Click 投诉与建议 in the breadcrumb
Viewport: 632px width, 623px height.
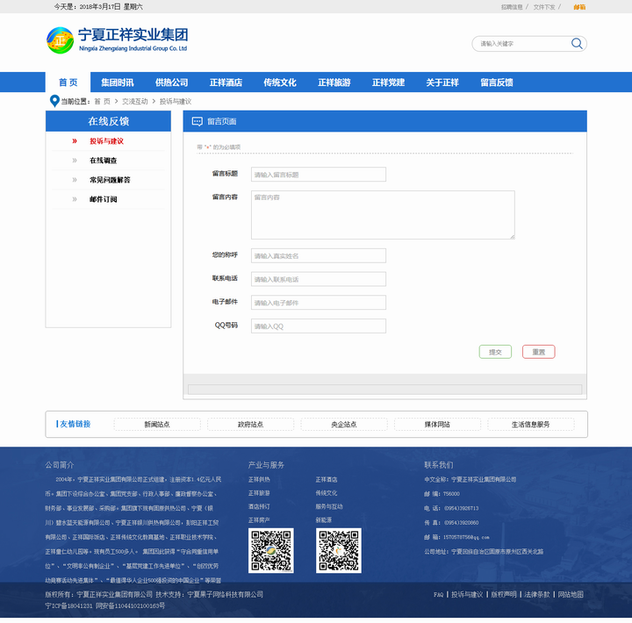pyautogui.click(x=176, y=102)
